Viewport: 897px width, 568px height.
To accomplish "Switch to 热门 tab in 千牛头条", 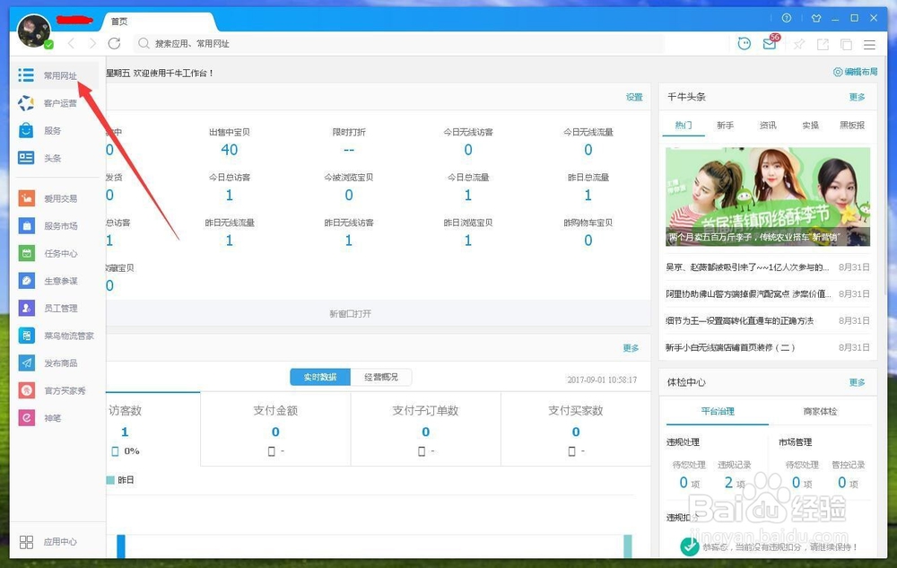I will [x=683, y=125].
